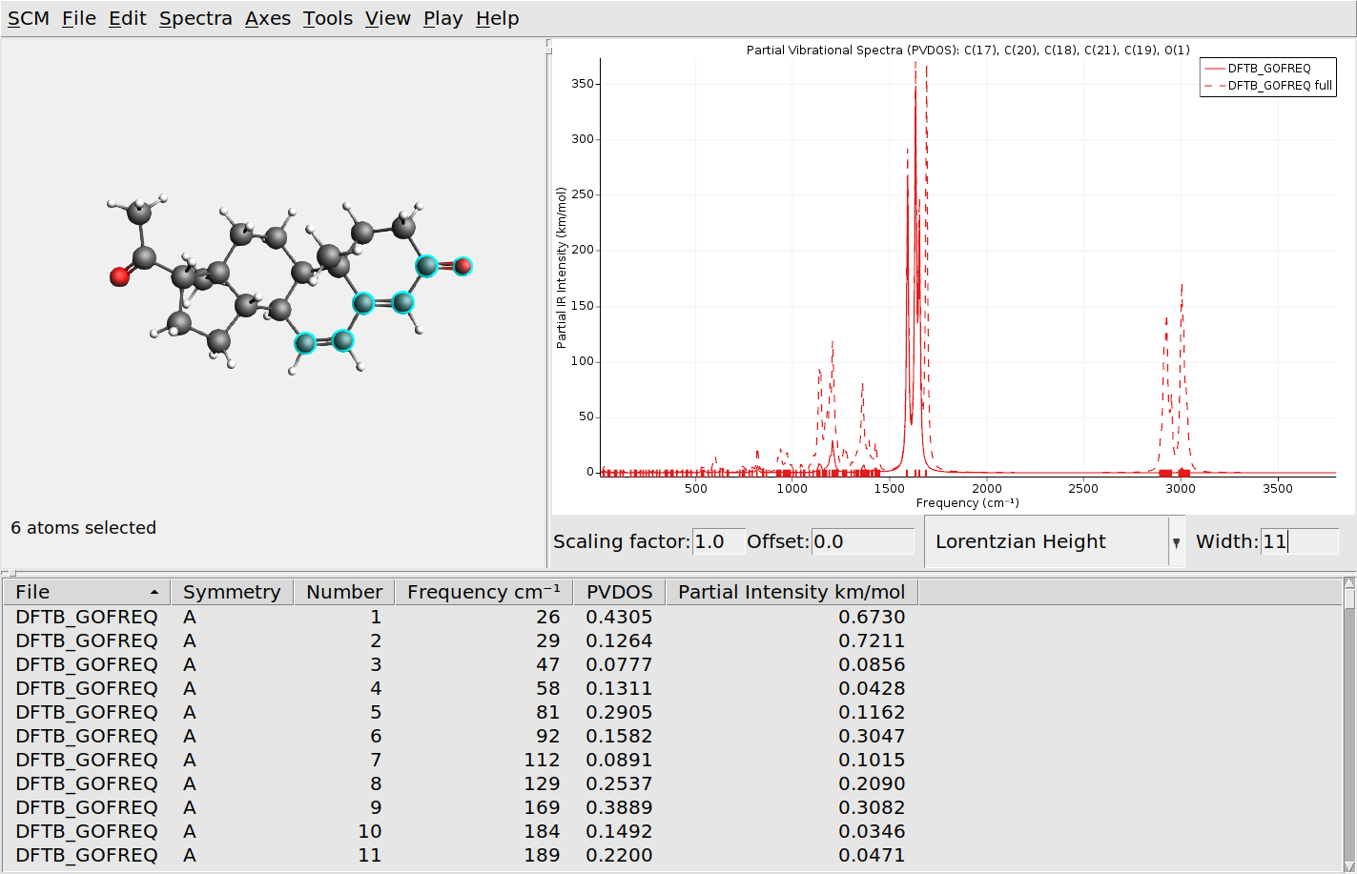Screen dimensions: 1357x874
Task: Edit the Offset input field
Action: [864, 541]
